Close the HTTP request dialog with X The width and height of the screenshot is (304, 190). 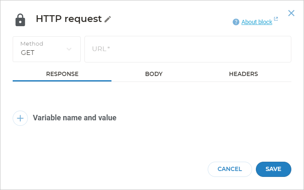(x=291, y=13)
